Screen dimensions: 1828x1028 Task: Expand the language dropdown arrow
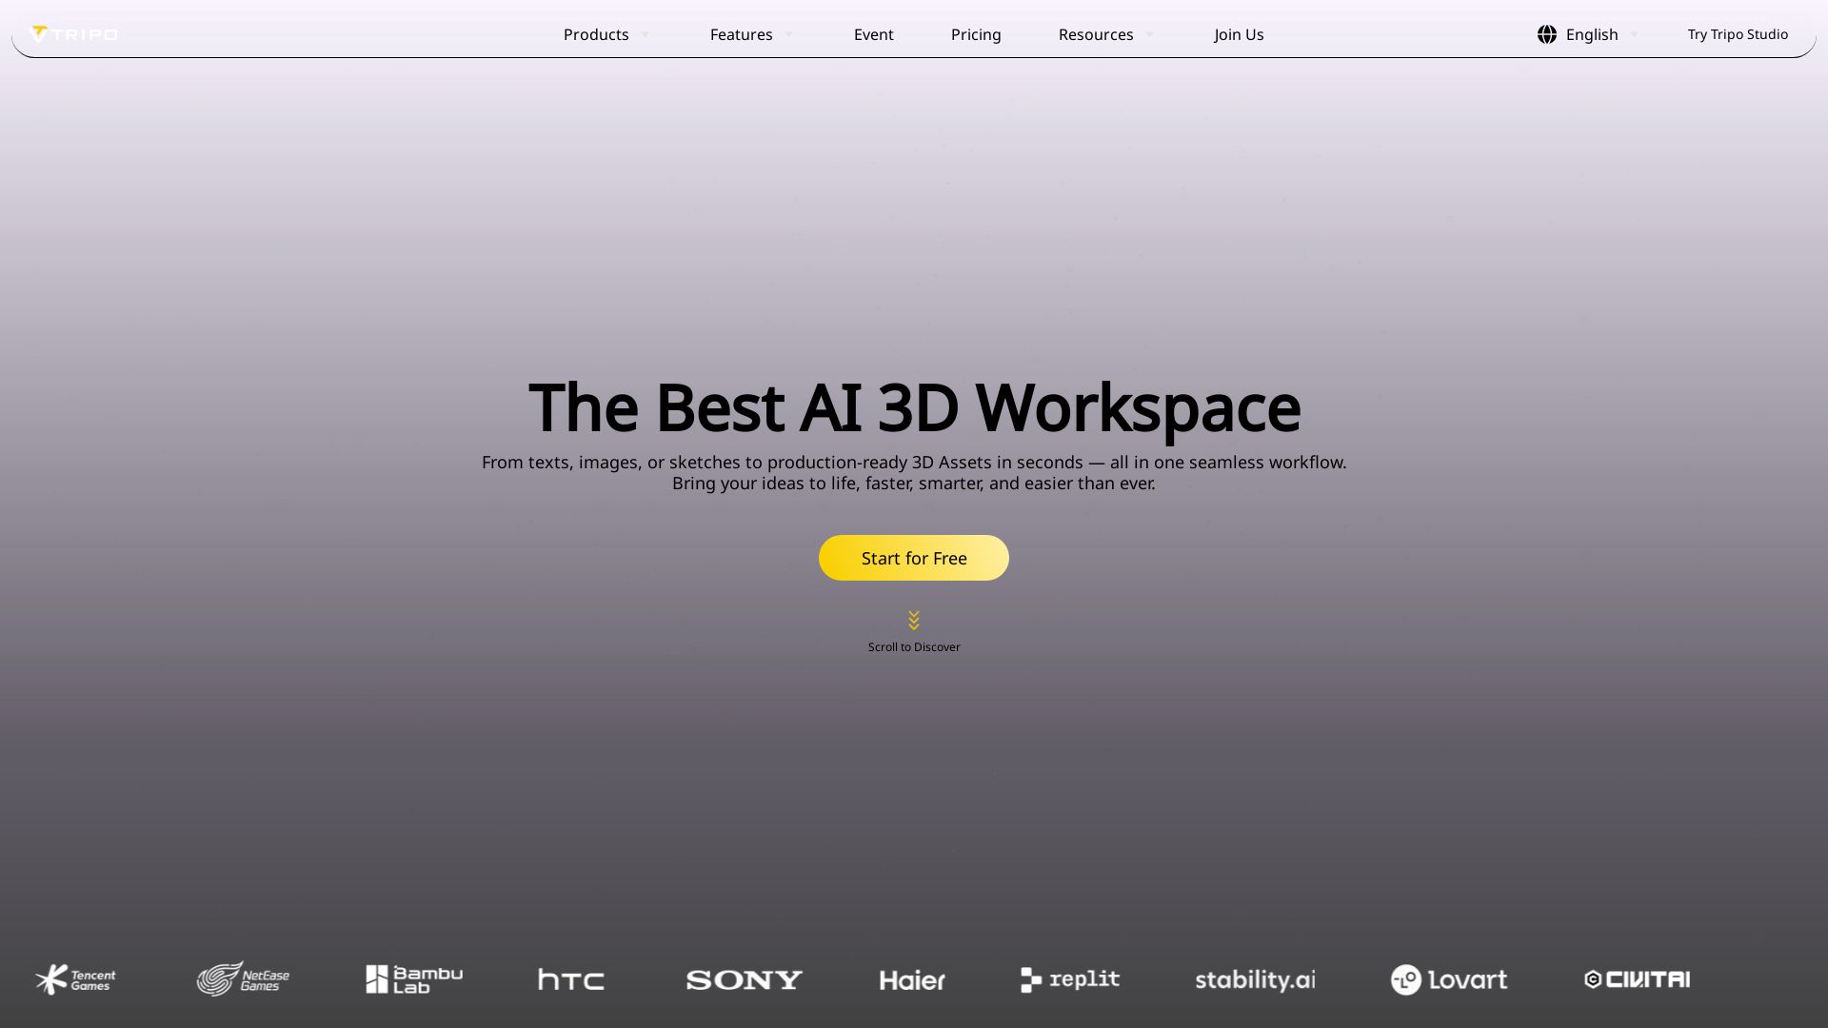click(1634, 34)
